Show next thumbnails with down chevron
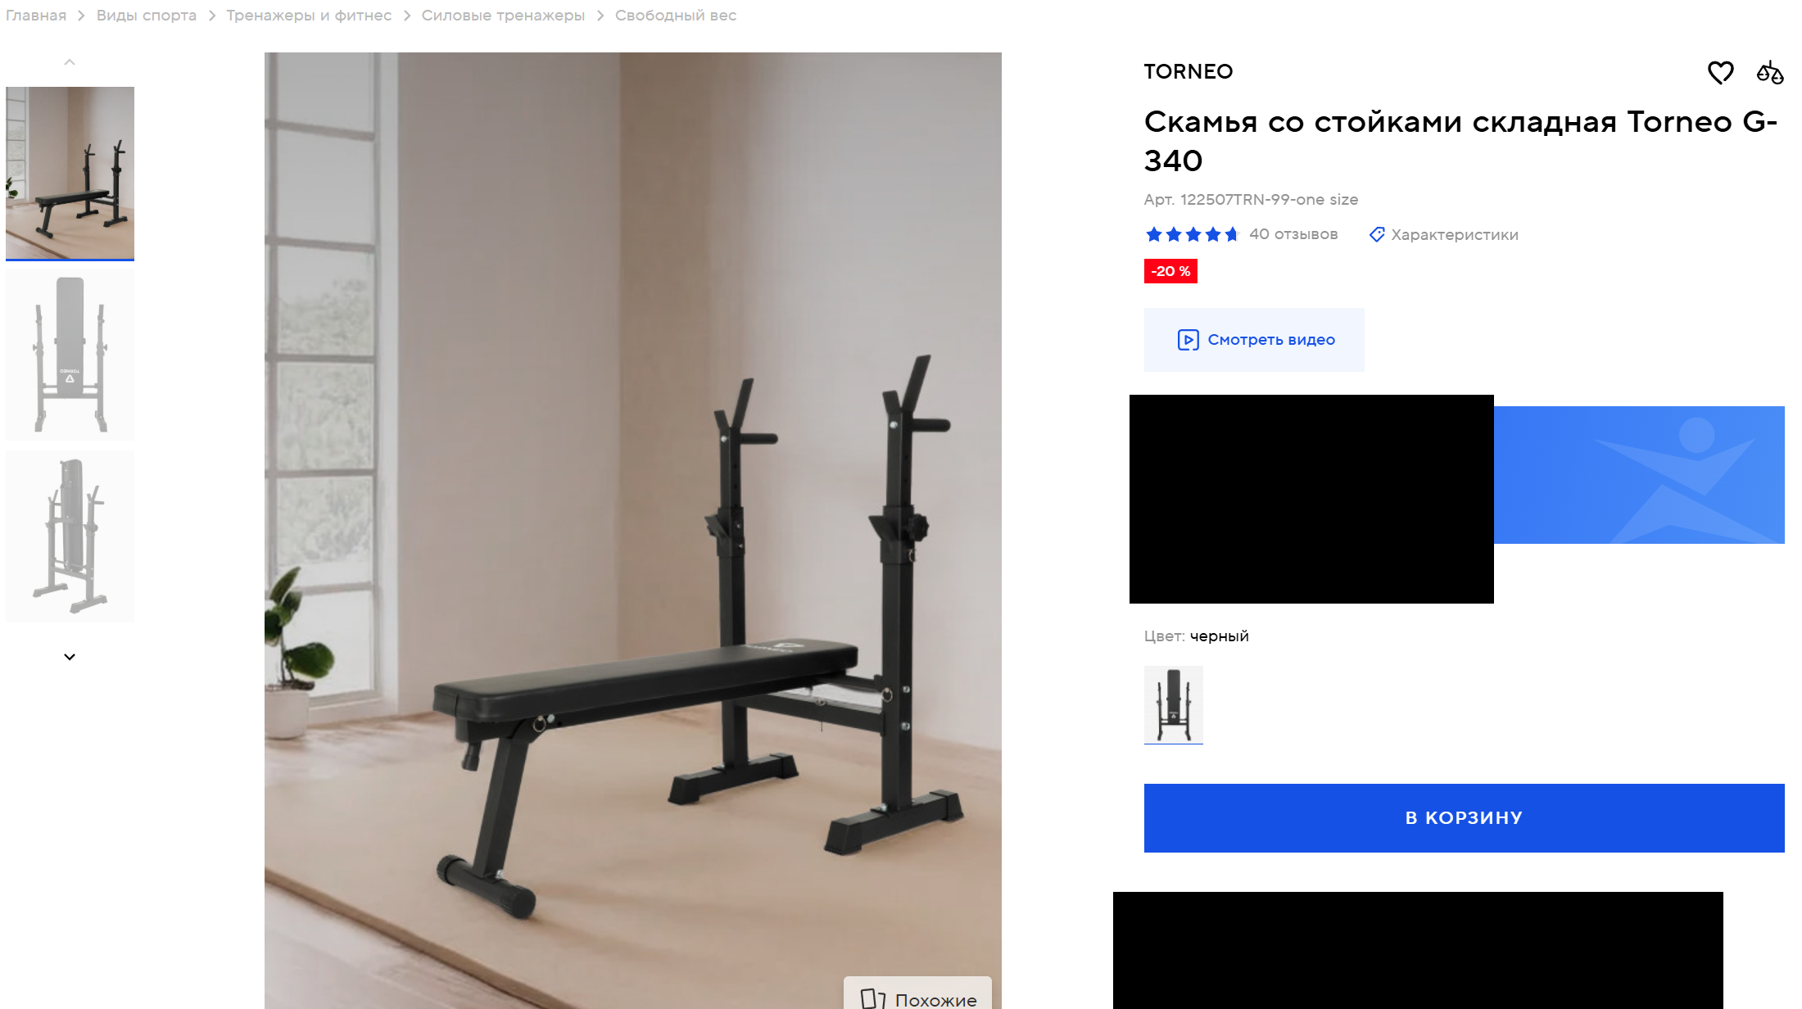 (70, 657)
